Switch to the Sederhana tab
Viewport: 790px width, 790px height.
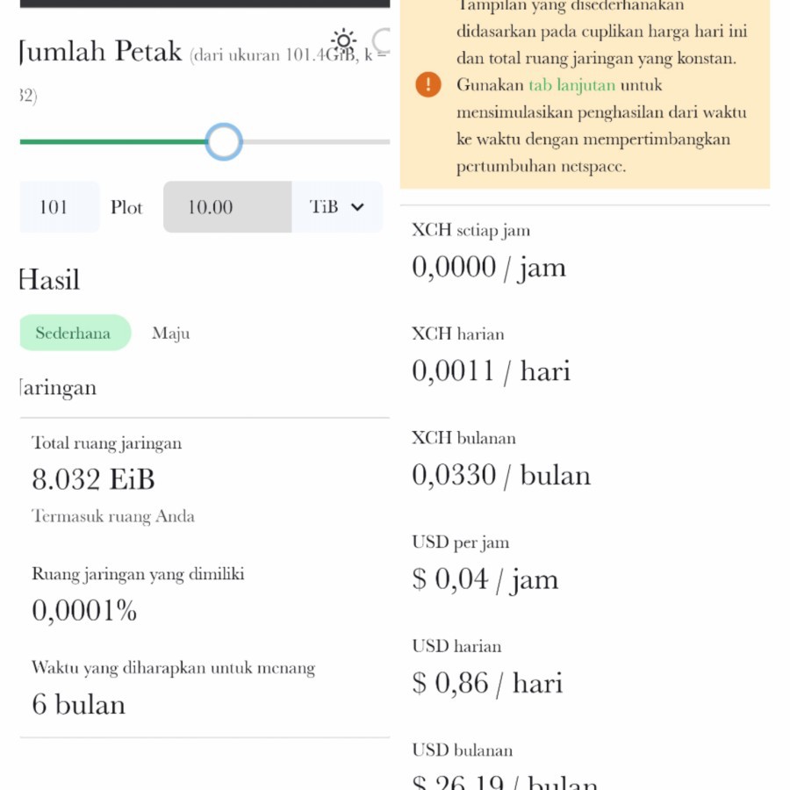(74, 333)
